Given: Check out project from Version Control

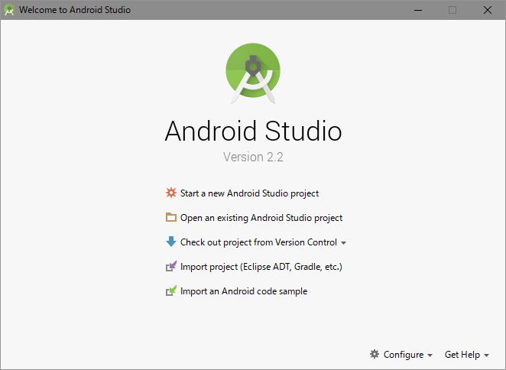Looking at the screenshot, I should pyautogui.click(x=258, y=242).
